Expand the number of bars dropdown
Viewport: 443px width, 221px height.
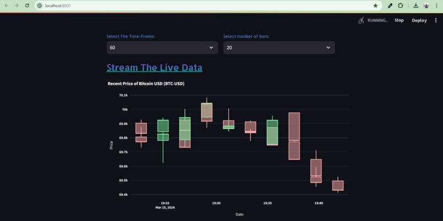(x=279, y=48)
